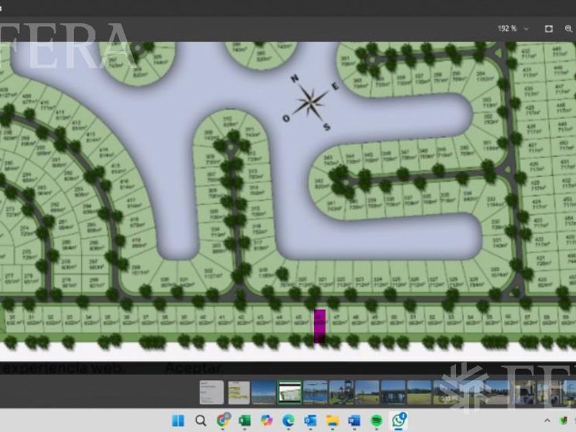
Task: Click the Aceptar button
Action: (x=192, y=369)
